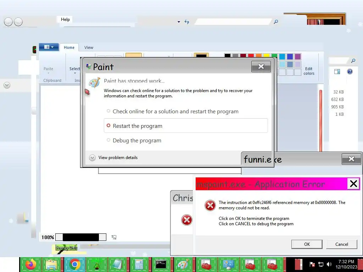Toggle the preview pane icon in Explorer
Image resolution: width=363 pixels, height=272 pixels.
337,72
